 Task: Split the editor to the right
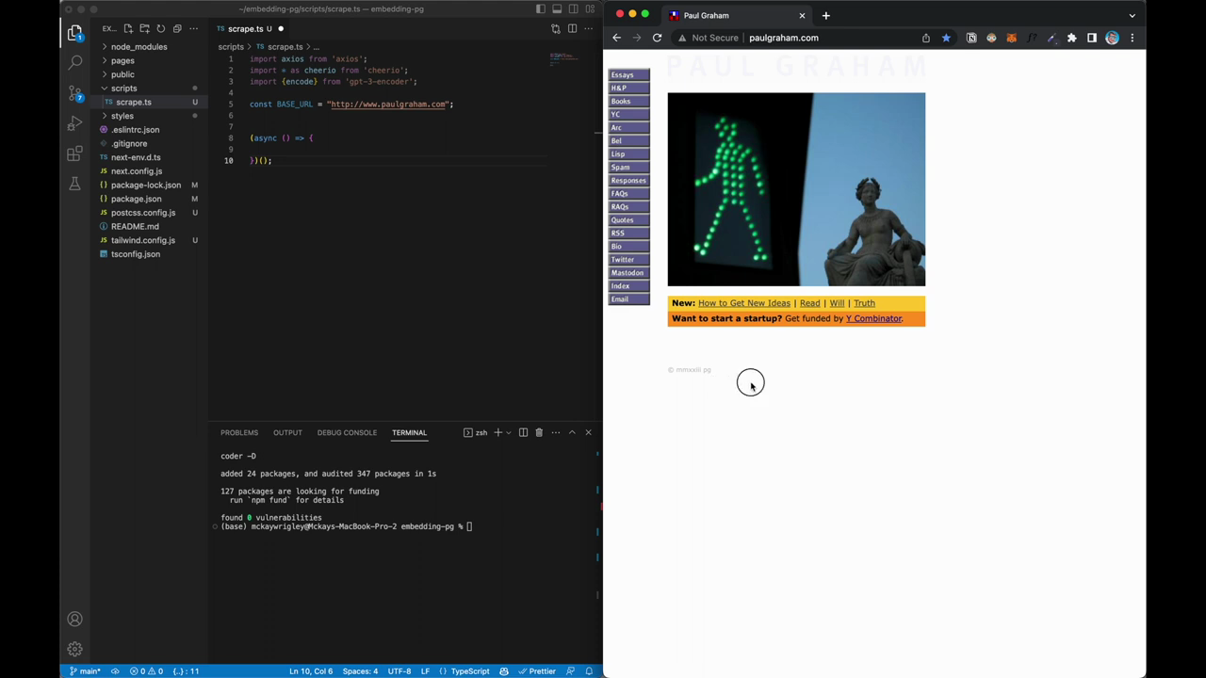572,29
